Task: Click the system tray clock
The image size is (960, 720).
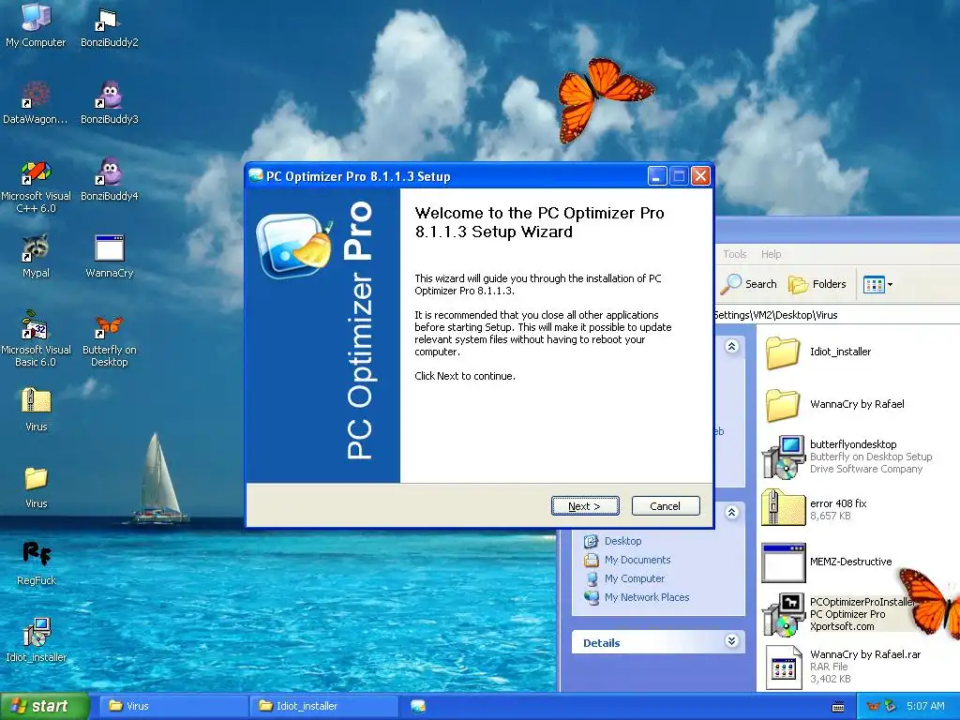Action: 925,706
